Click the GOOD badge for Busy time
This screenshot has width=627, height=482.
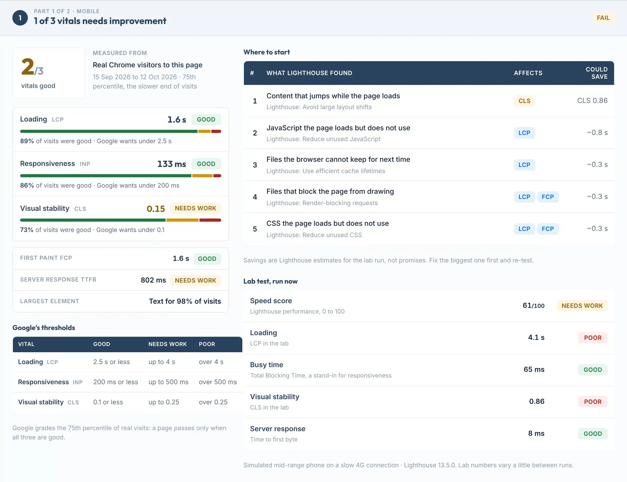tap(593, 370)
